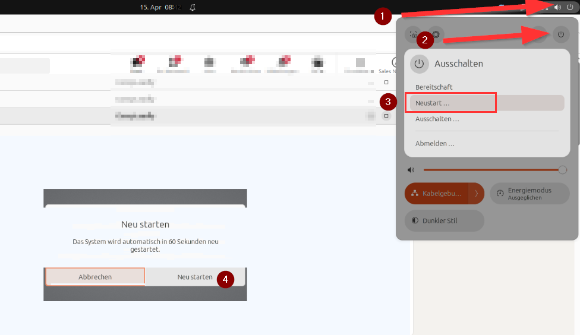Click the round power button in quick settings
This screenshot has width=580, height=335.
pos(560,34)
